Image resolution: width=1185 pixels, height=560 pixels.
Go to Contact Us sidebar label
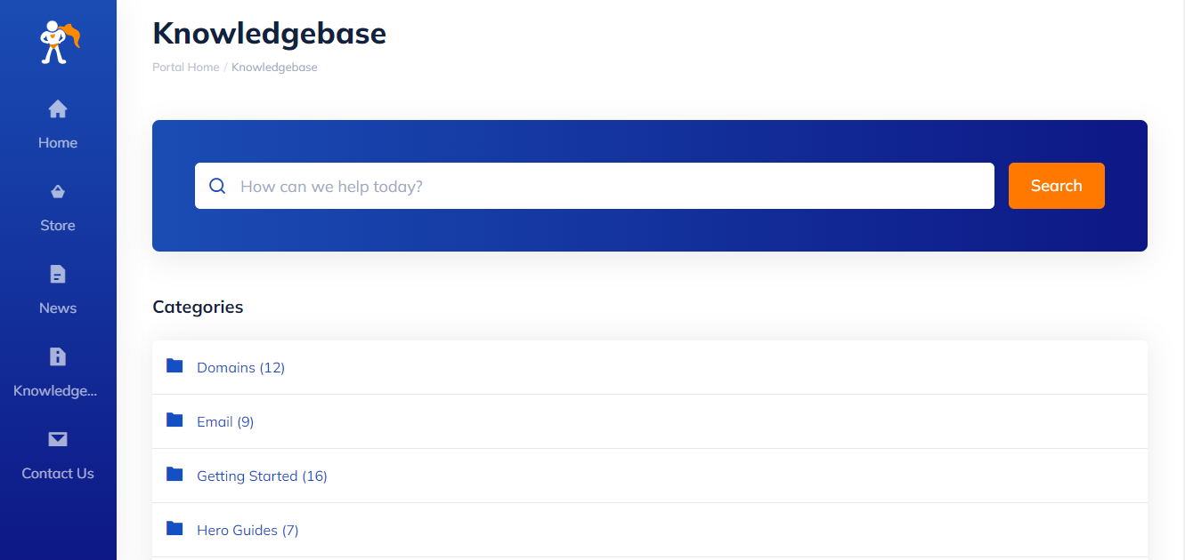coord(58,474)
